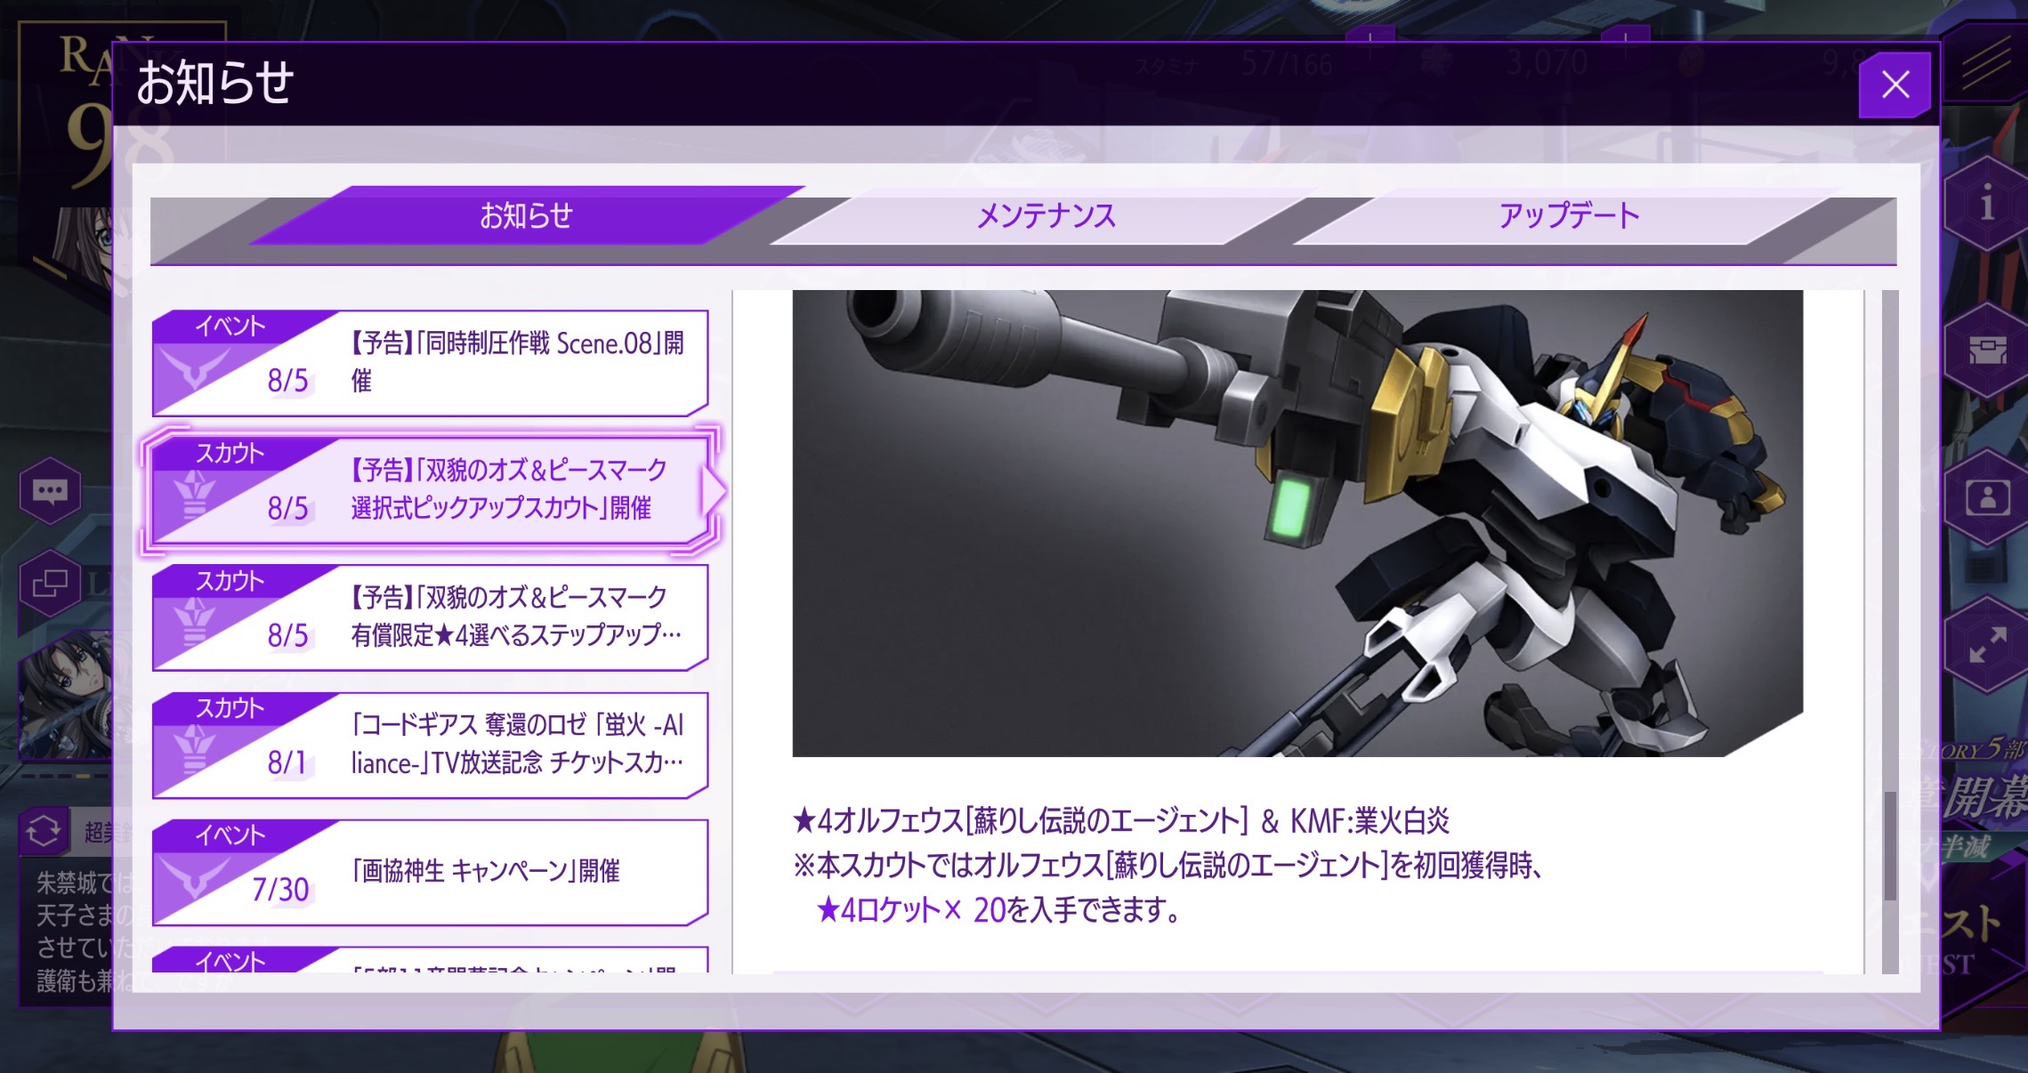Click the scout emblem on the 選択式ピックアップスカウト notice
The width and height of the screenshot is (2028, 1073).
(195, 496)
